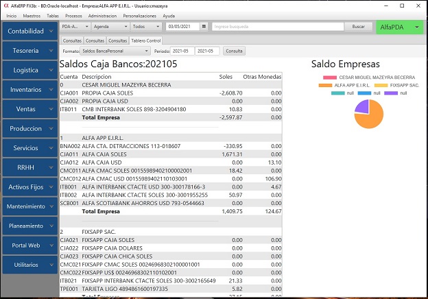Expand the Tesoreria sidebar module
428x299 pixels.
point(29,50)
